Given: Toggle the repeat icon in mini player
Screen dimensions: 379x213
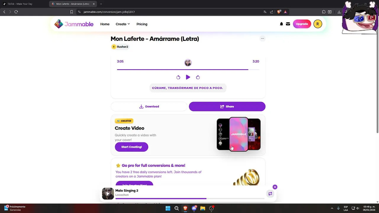Looking at the screenshot, I should pos(270,194).
